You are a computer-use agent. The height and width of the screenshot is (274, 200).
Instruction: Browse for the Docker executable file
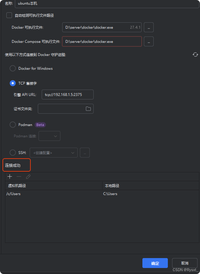[x=149, y=27]
